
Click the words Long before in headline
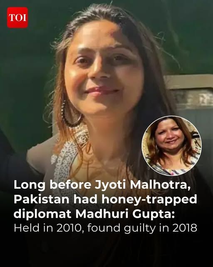pyautogui.click(x=52, y=184)
